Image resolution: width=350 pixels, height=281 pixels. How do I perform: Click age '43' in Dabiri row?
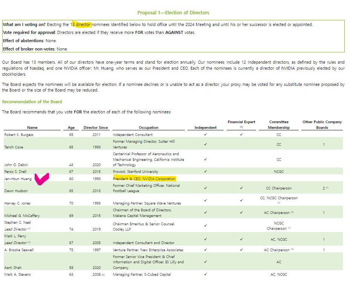pyautogui.click(x=71, y=165)
